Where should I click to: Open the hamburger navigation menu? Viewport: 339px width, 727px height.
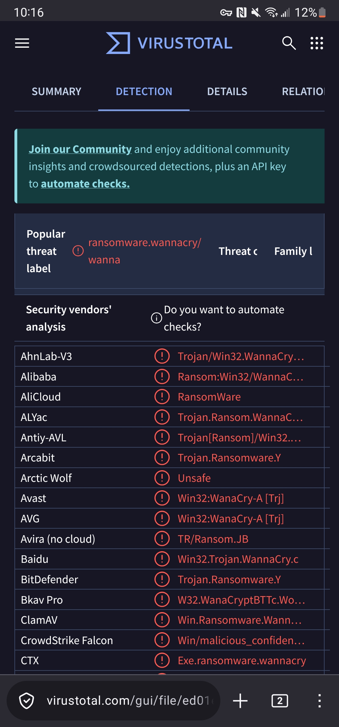coord(22,43)
